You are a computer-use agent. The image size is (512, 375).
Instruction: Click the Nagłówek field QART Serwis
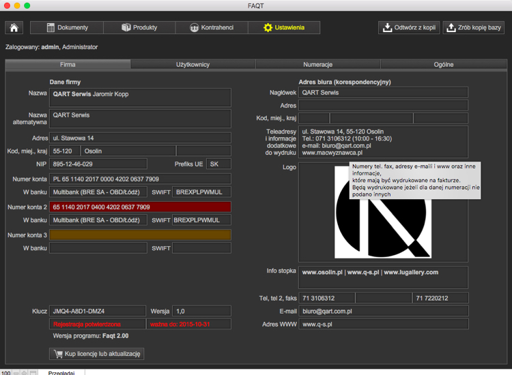coord(384,92)
